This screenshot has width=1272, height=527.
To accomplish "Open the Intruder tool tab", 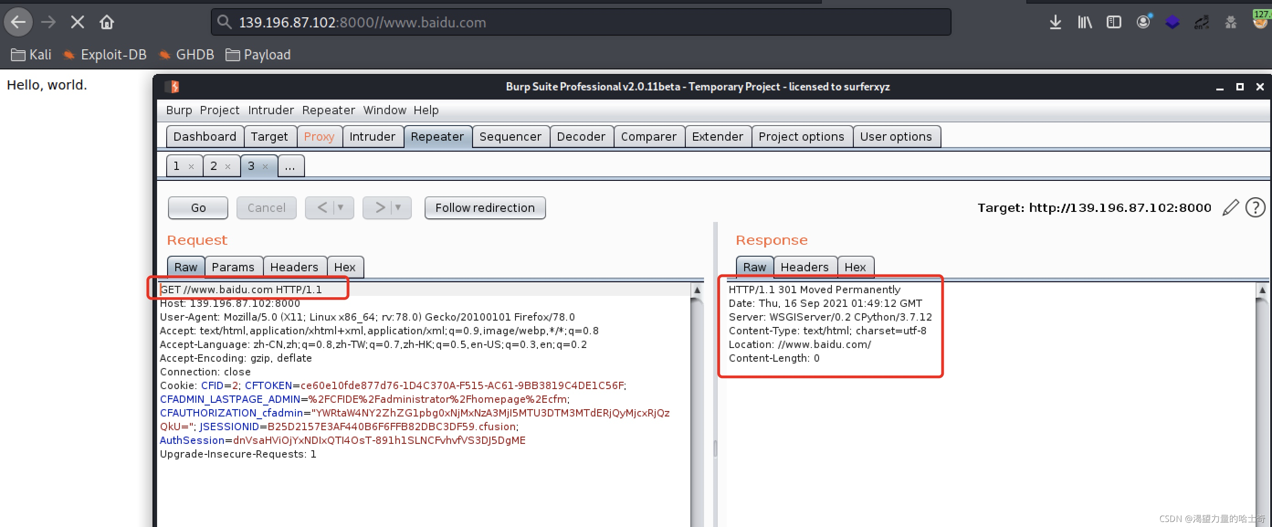I will click(x=373, y=137).
